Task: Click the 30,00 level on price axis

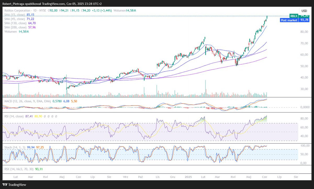Action: coord(304,89)
